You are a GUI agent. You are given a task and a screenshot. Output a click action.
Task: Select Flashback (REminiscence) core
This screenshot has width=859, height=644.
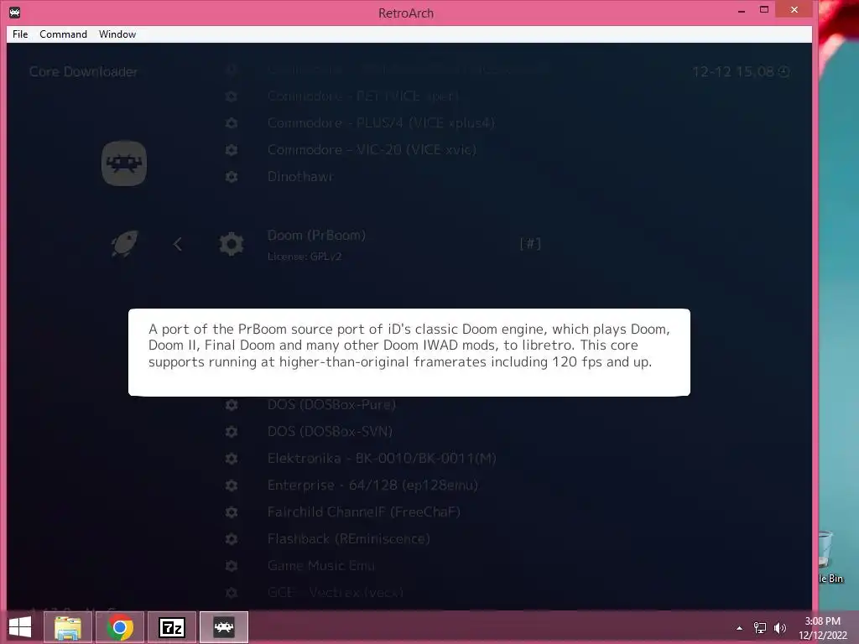tap(348, 539)
